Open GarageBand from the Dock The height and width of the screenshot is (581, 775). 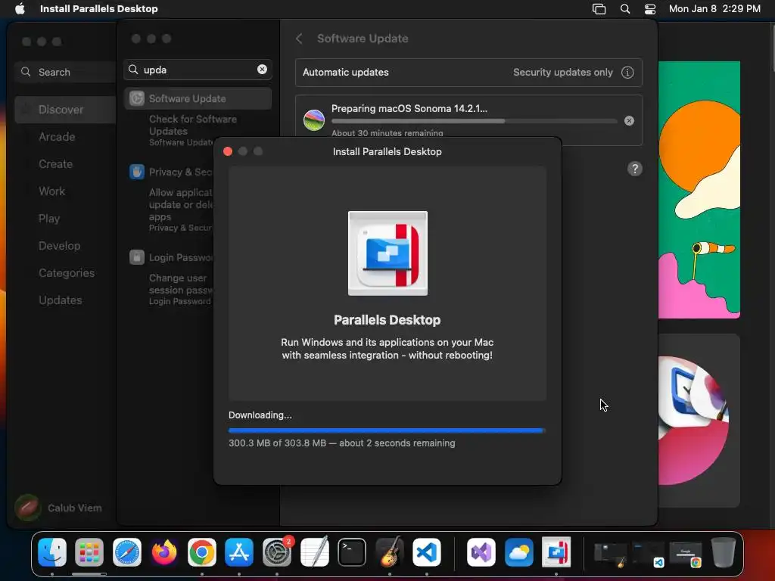(x=390, y=551)
